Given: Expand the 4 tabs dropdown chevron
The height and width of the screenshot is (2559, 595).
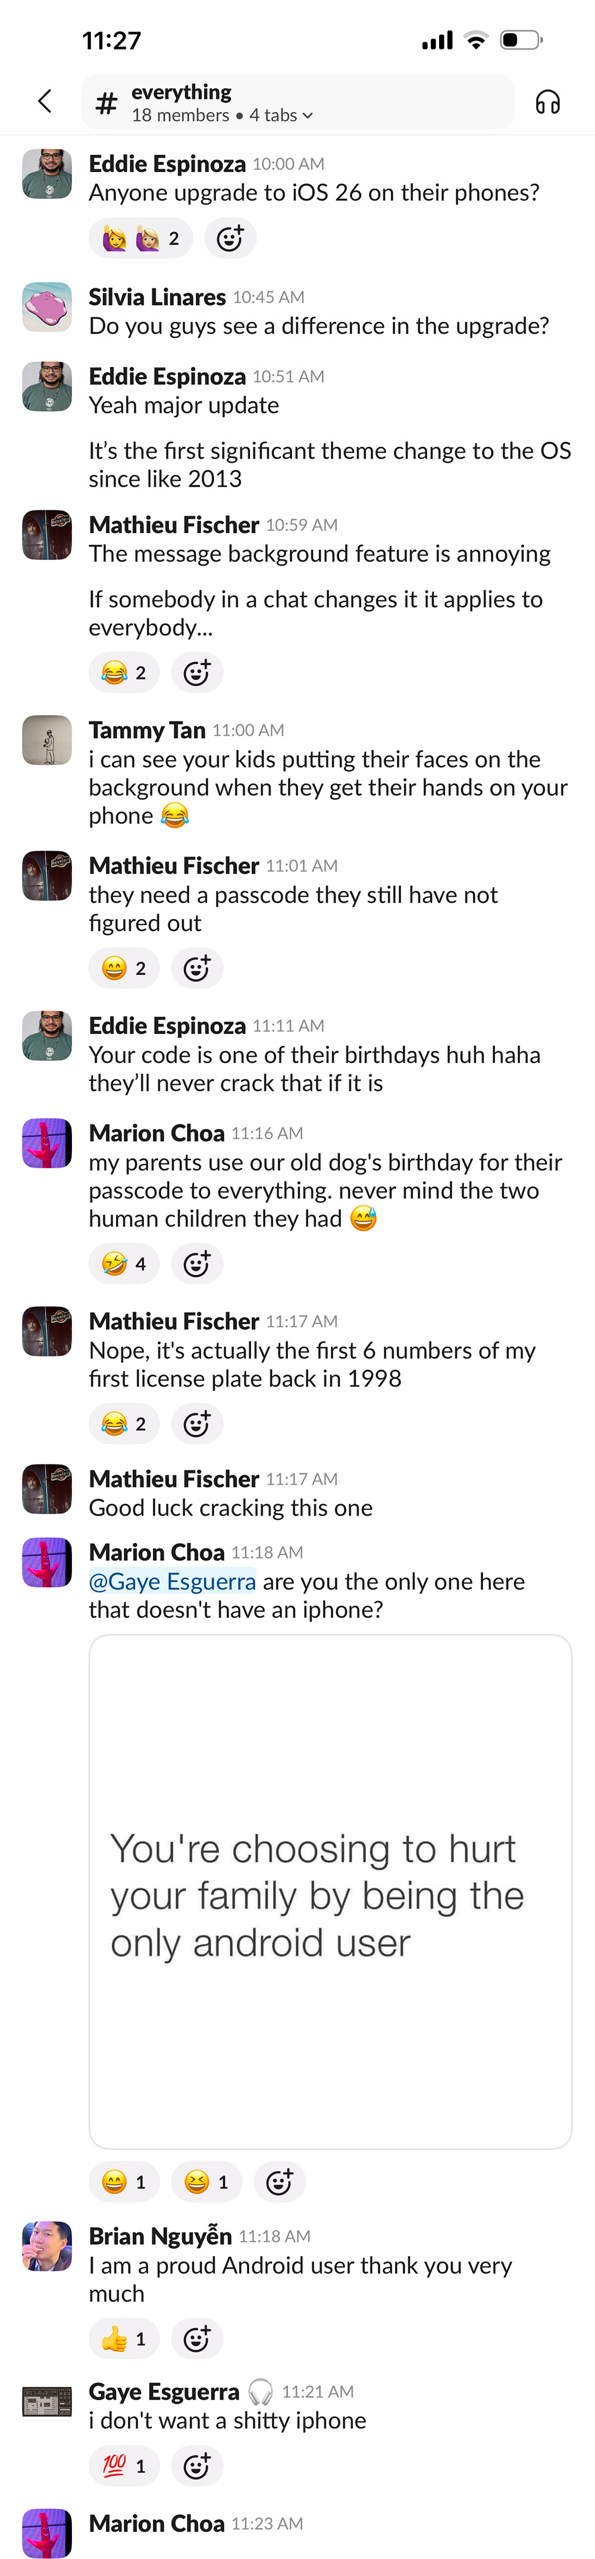Looking at the screenshot, I should pyautogui.click(x=308, y=116).
